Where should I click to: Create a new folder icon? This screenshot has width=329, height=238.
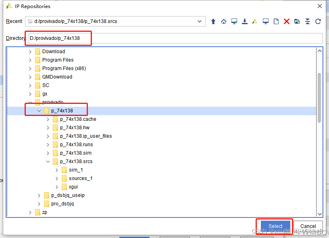297,21
